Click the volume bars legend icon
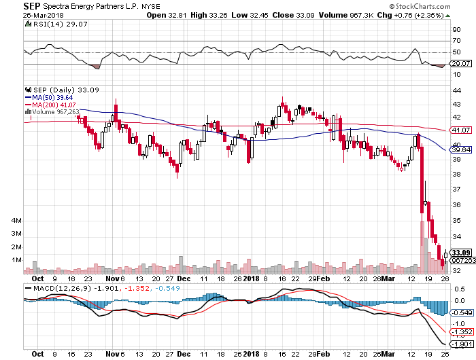 [x=29, y=112]
